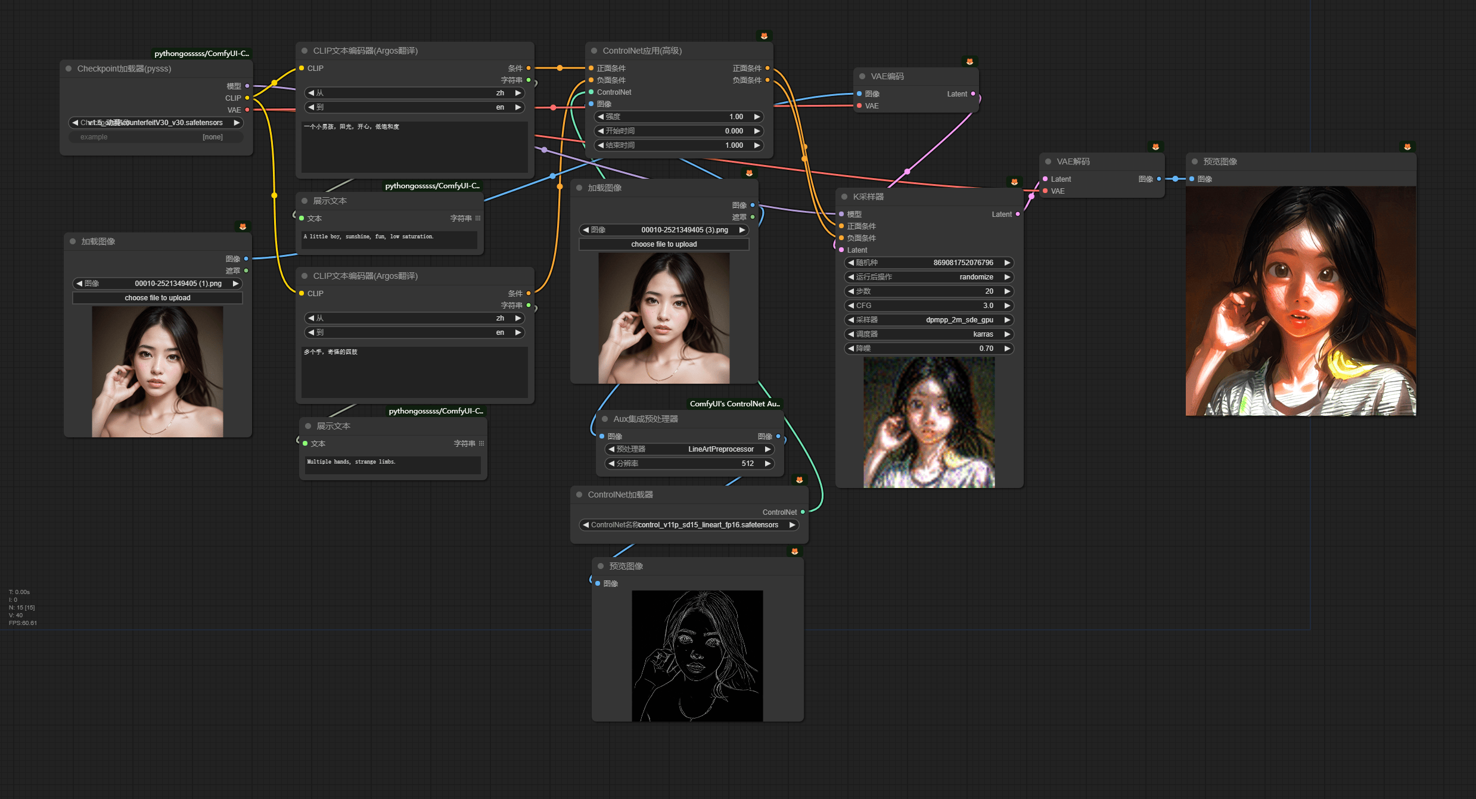
Task: Click the fox badge above VAE解码 node
Action: pyautogui.click(x=1155, y=147)
